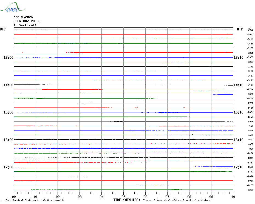
Task: Click the "07" minute label on the time axis
Action: [167, 197]
